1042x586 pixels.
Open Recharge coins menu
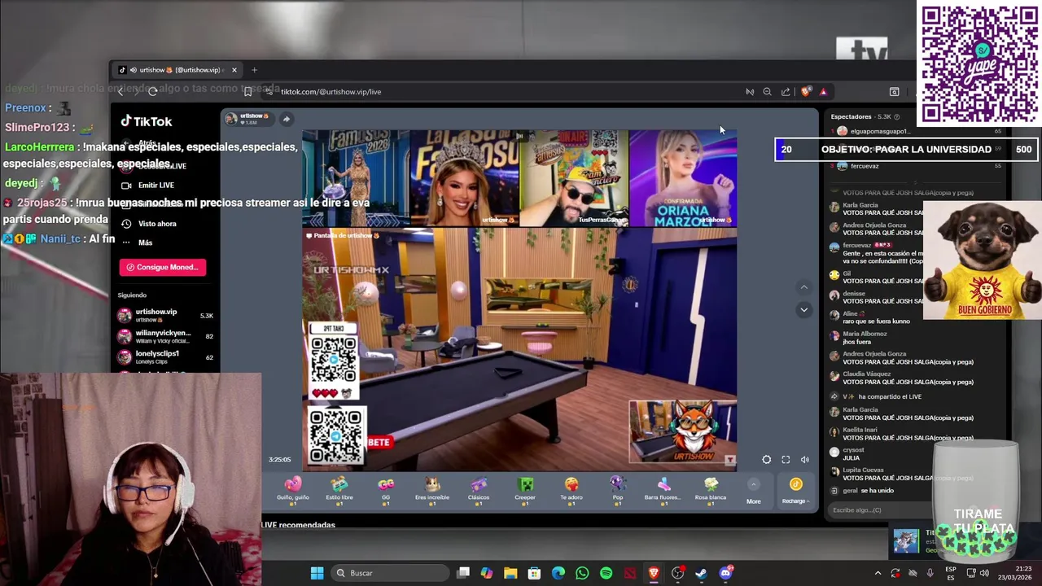[x=795, y=491]
